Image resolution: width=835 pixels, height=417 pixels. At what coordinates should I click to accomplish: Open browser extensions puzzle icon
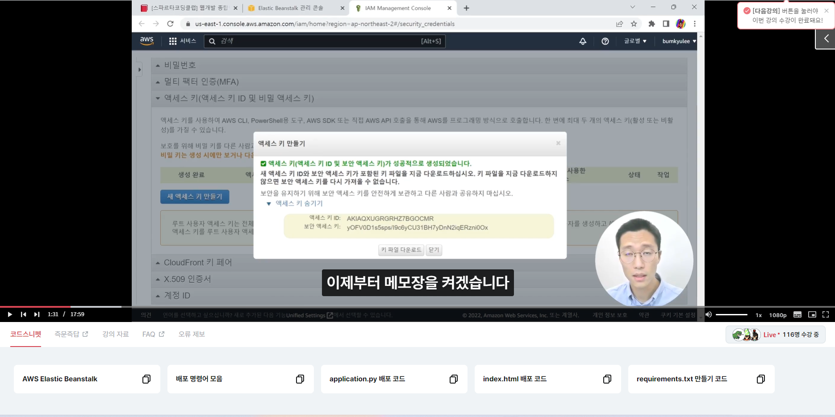[x=651, y=24]
